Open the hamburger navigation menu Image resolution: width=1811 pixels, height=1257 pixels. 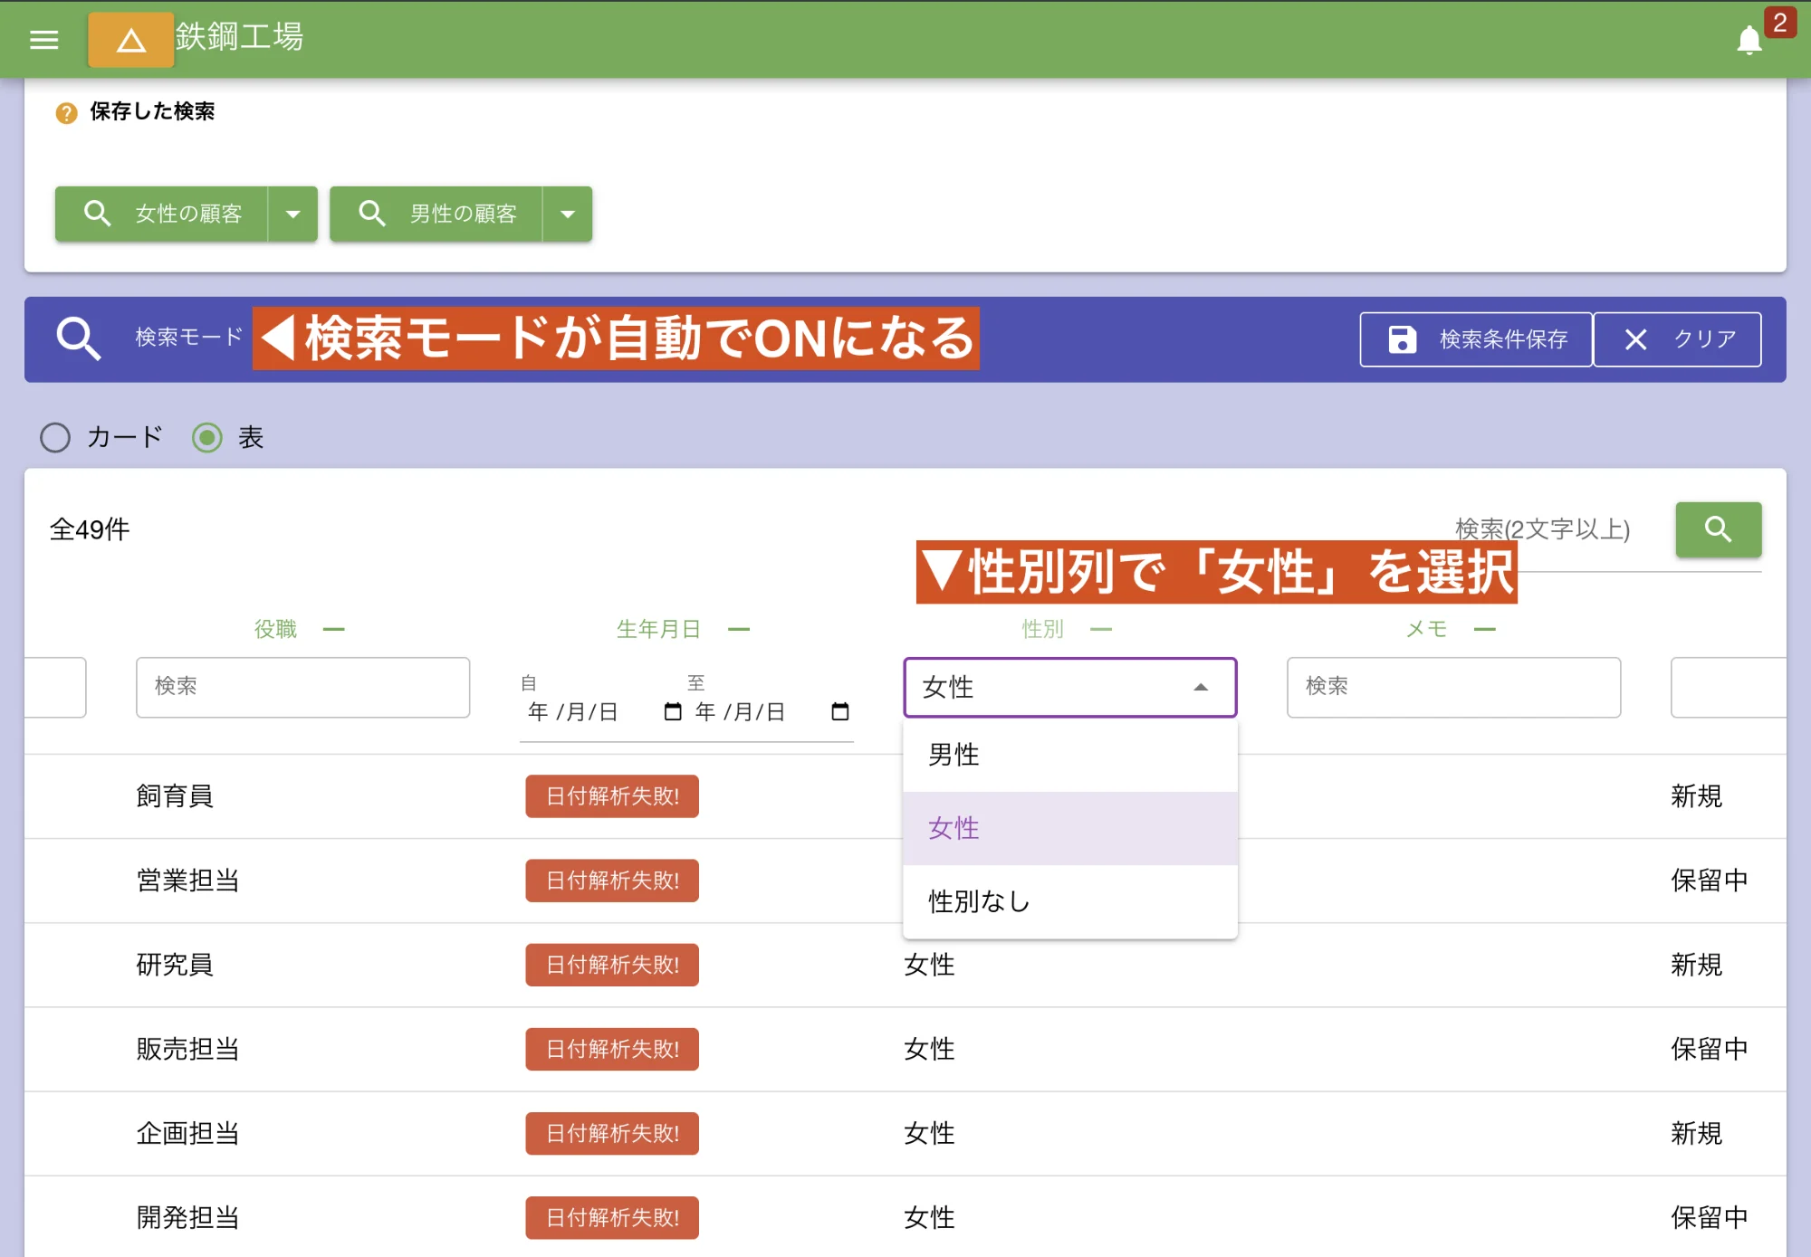pos(43,40)
